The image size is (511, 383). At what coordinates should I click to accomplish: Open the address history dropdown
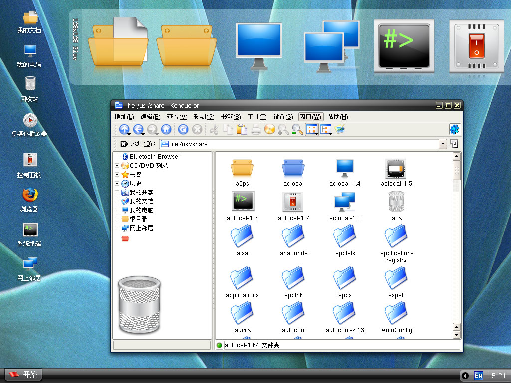click(443, 144)
